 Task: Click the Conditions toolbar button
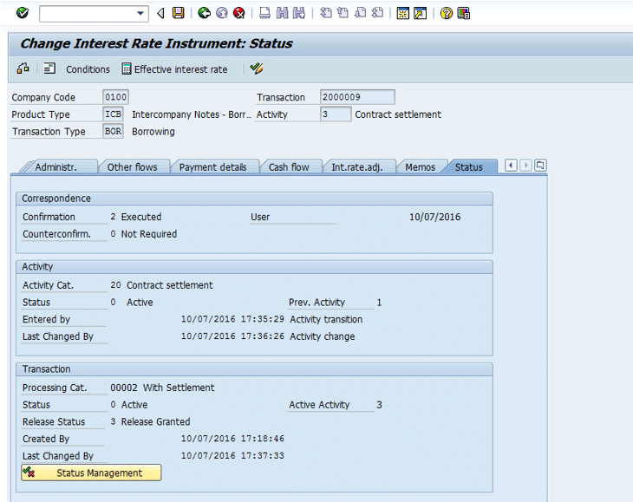(78, 69)
